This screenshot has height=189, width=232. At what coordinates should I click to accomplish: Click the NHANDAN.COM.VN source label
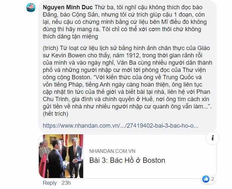tap(112, 151)
